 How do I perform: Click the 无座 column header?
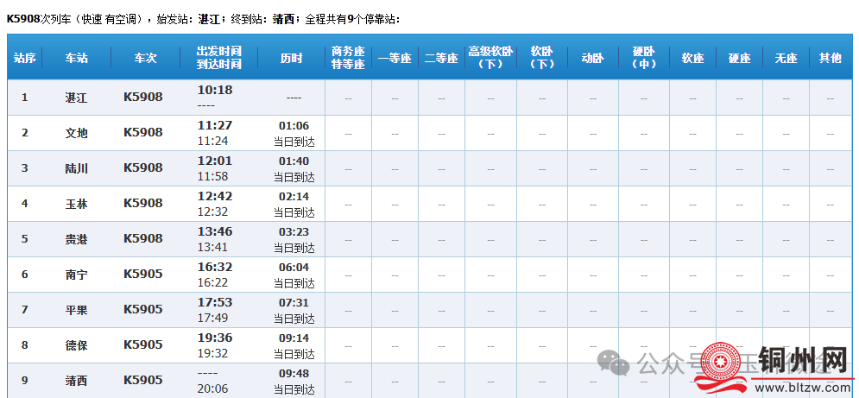pyautogui.click(x=786, y=58)
